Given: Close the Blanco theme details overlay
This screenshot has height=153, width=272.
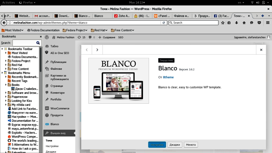Looking at the screenshot, I should [x=261, y=50].
